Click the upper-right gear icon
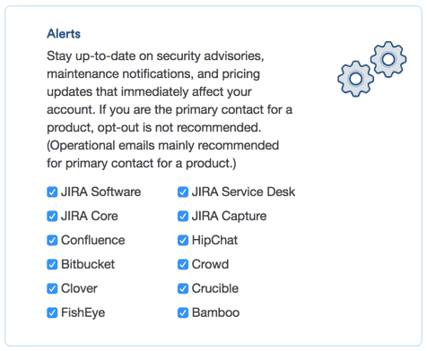Screen dimensions: 427x351 (x=388, y=59)
